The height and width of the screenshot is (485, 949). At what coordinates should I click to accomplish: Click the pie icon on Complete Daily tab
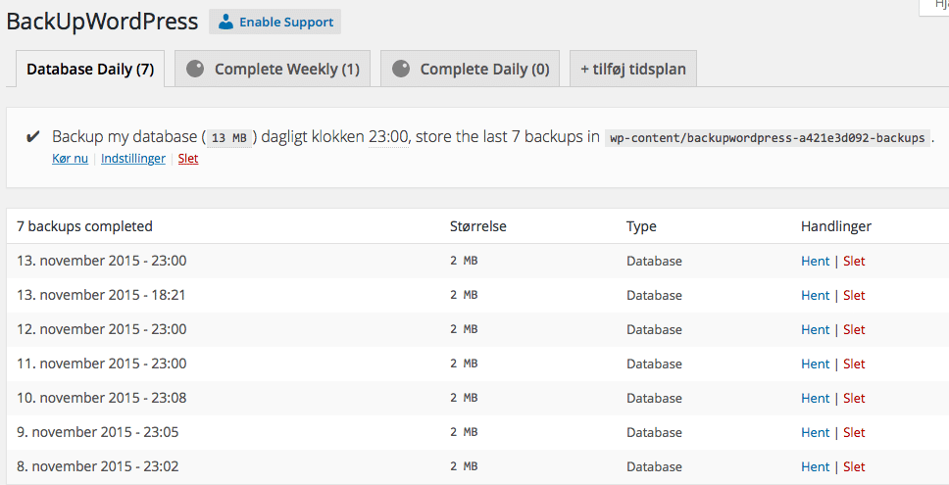401,69
